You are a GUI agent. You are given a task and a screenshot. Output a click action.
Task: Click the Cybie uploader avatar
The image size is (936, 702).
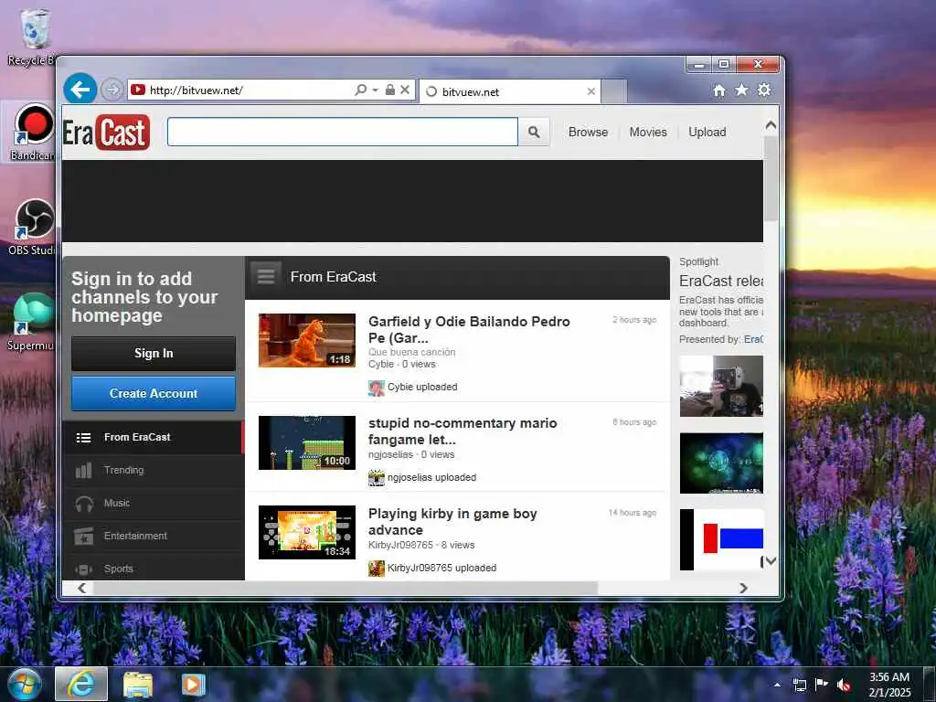point(376,388)
